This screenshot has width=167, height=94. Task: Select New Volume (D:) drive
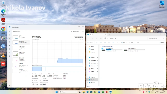click(x=134, y=50)
